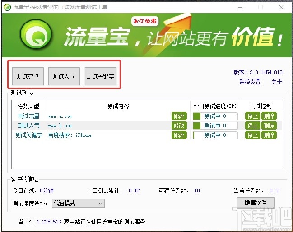
Task: Open 系统设置 link
Action: pyautogui.click(x=250, y=82)
